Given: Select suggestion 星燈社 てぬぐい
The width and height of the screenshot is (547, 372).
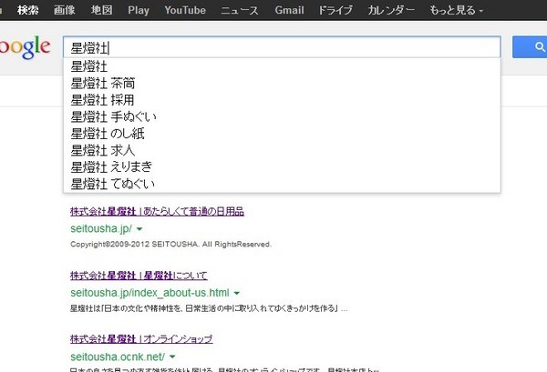Looking at the screenshot, I should (x=282, y=184).
